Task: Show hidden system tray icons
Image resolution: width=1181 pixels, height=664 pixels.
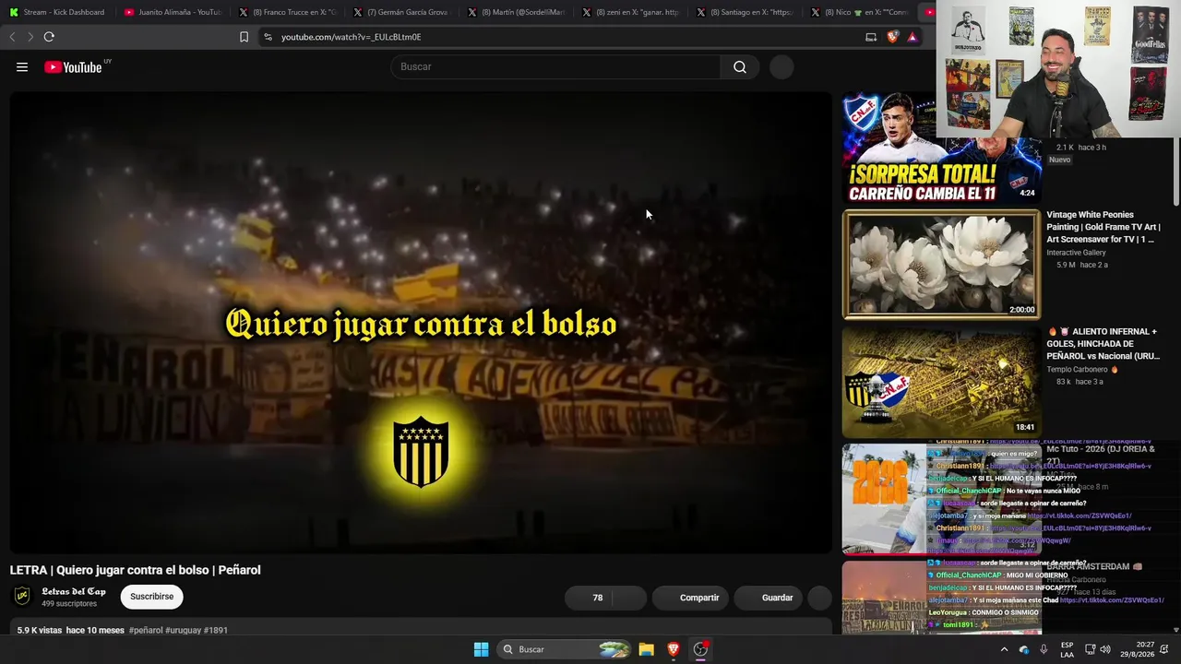Action: tap(1004, 649)
